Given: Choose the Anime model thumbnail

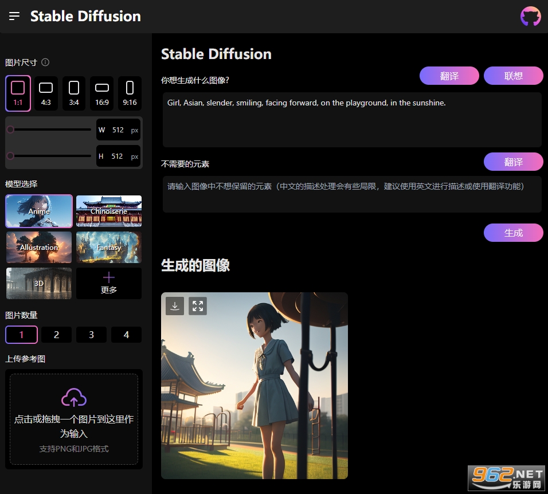Looking at the screenshot, I should point(39,211).
